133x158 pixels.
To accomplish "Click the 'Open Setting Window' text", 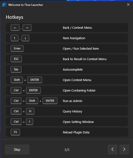I will click(x=78, y=122).
